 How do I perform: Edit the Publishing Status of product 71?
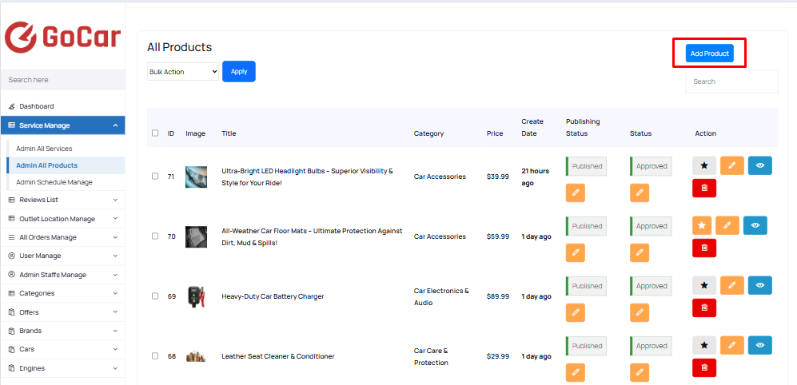coord(576,193)
